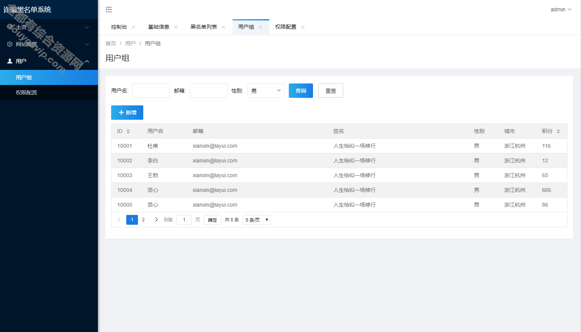
Task: Click 积分 value 86
Action: 545,205
